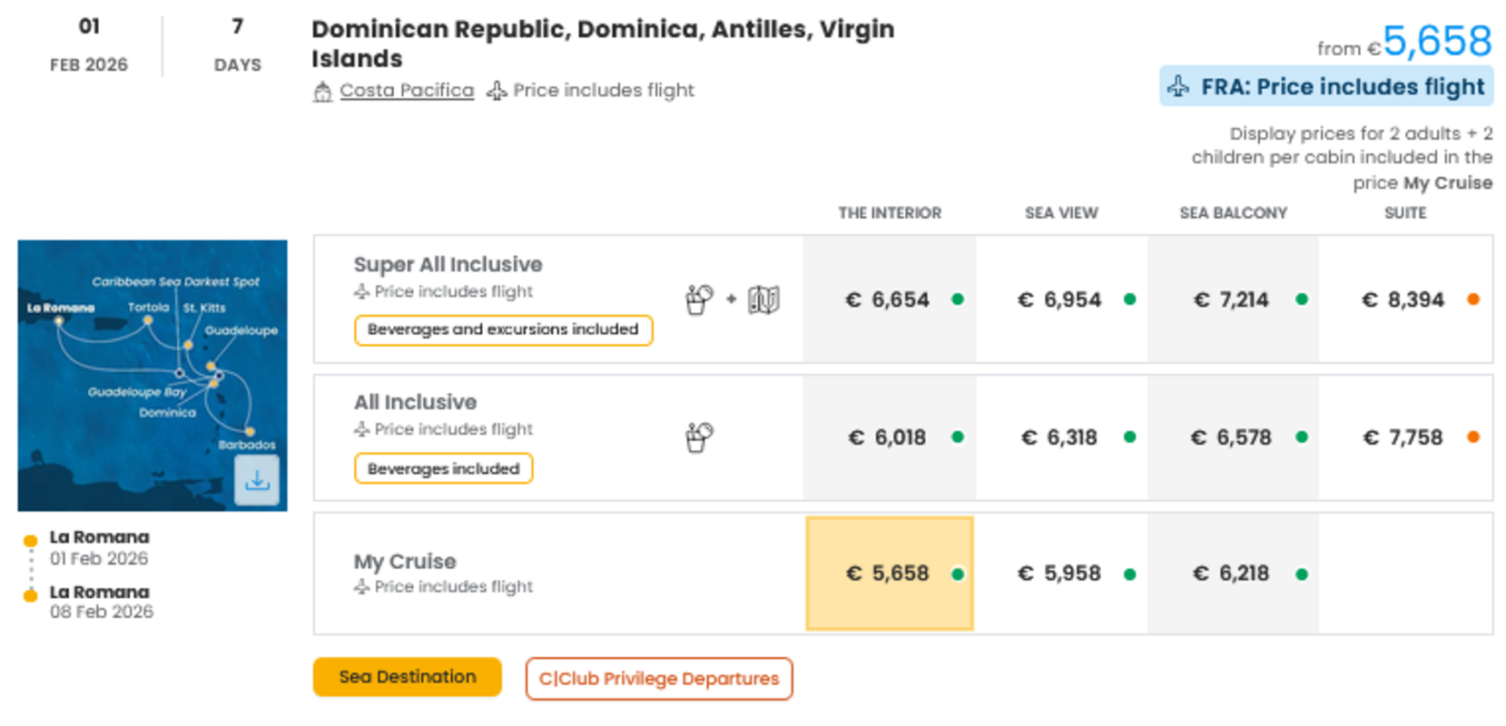Choose All Inclusive Suite price €7,758
This screenshot has width=1506, height=726.
[x=1403, y=437]
